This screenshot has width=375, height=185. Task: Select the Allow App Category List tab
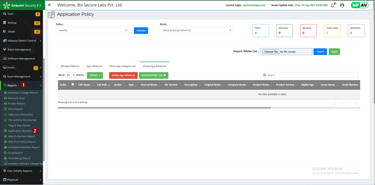122,66
